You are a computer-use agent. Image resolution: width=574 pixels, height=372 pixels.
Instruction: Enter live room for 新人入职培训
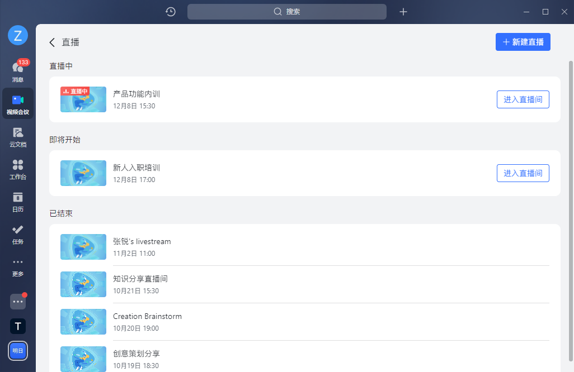coord(523,173)
